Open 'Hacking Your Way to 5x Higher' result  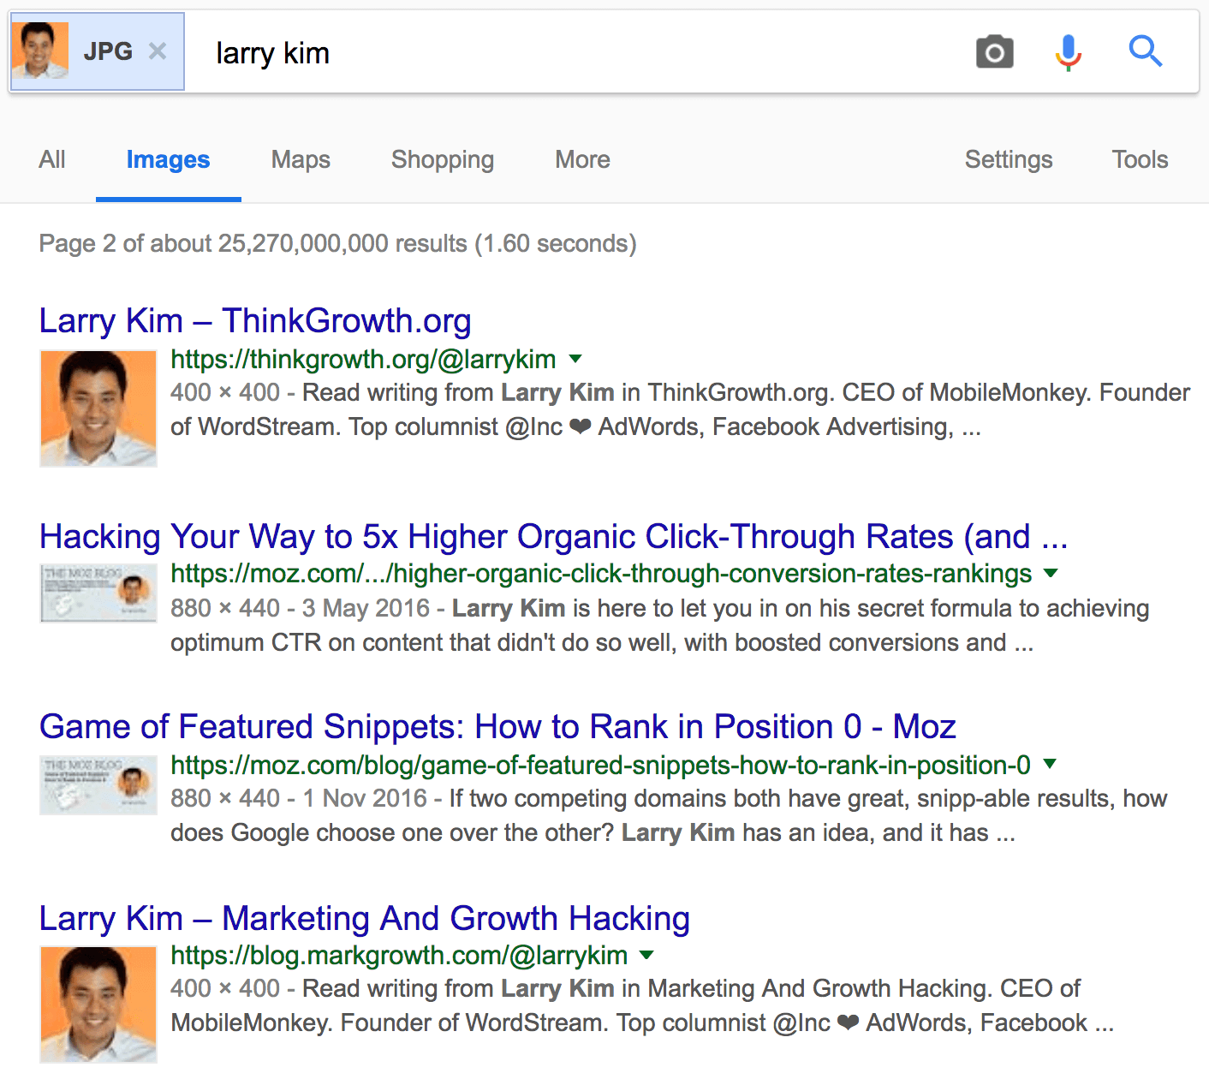553,537
